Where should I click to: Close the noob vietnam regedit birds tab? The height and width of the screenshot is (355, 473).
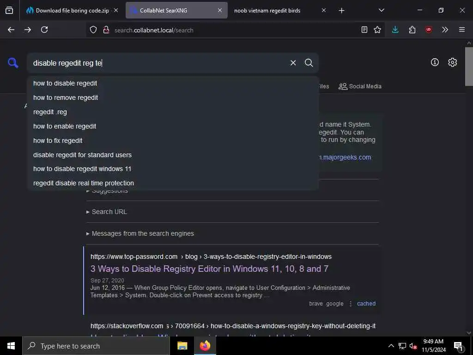324,10
